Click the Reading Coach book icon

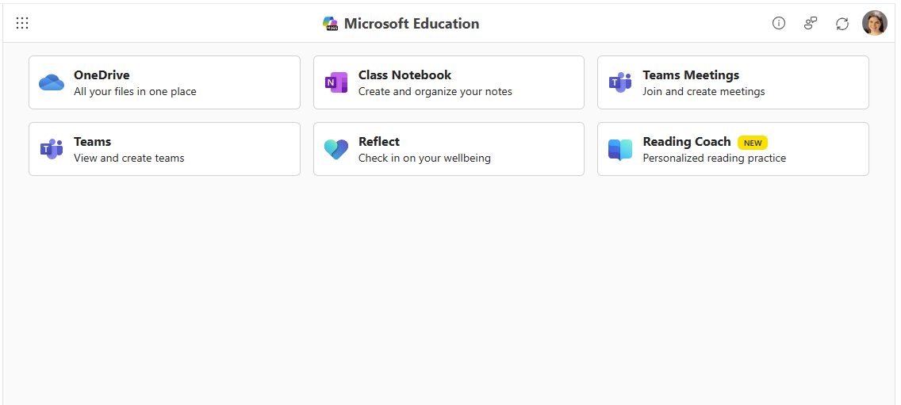[x=620, y=149]
